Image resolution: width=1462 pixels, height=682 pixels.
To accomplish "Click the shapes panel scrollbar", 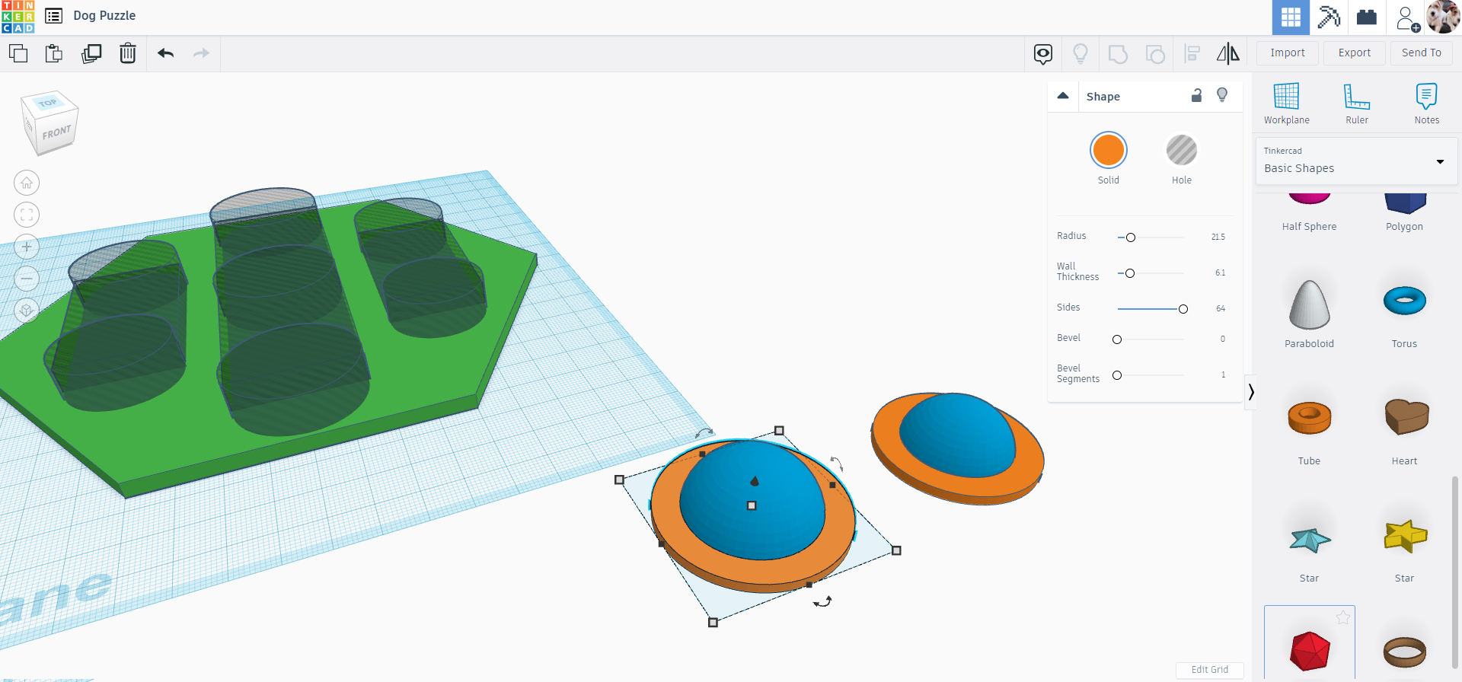I will click(x=1455, y=571).
